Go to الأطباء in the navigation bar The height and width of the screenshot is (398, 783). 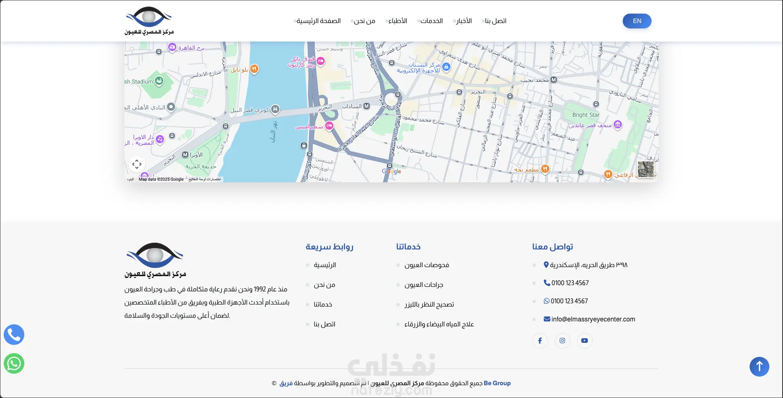click(x=398, y=21)
